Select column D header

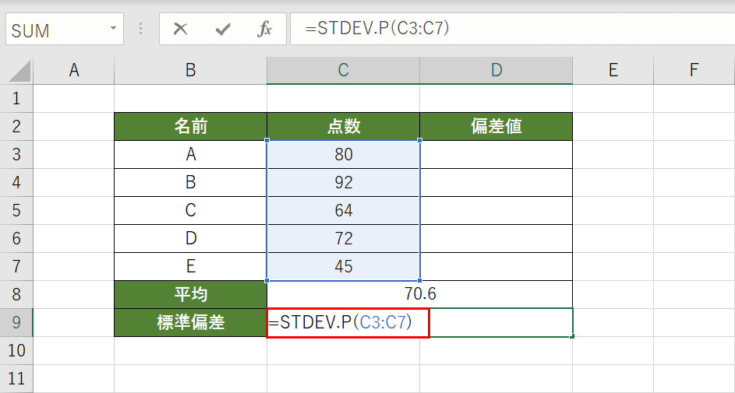[496, 71]
